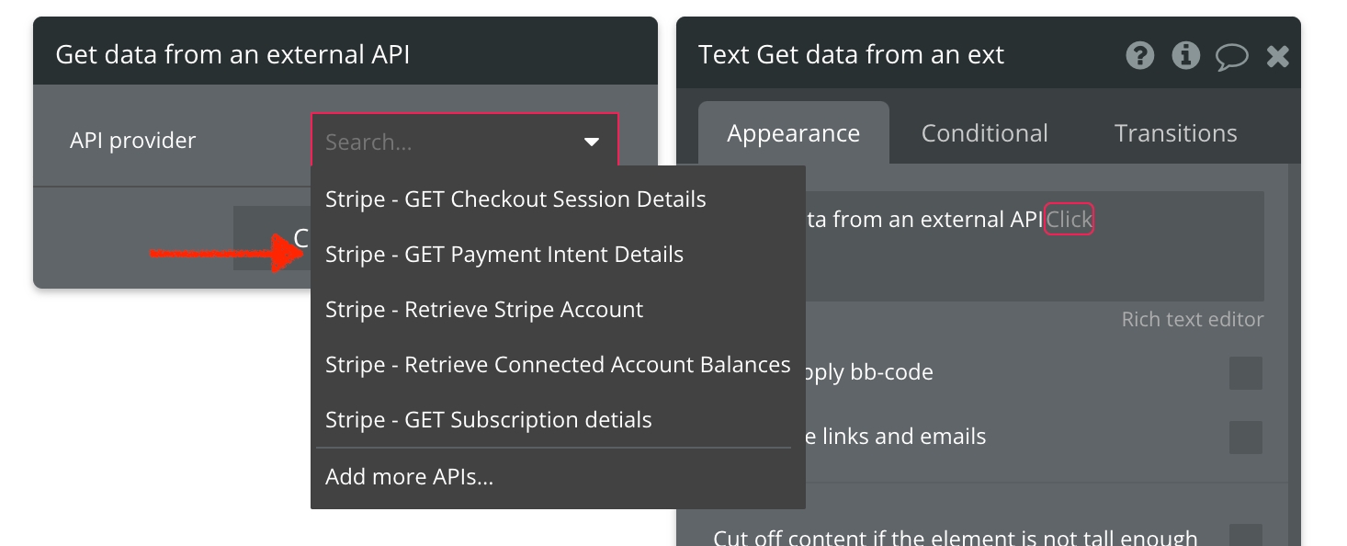The height and width of the screenshot is (546, 1347).
Task: Enable the links and emails checkbox
Action: 1245,438
